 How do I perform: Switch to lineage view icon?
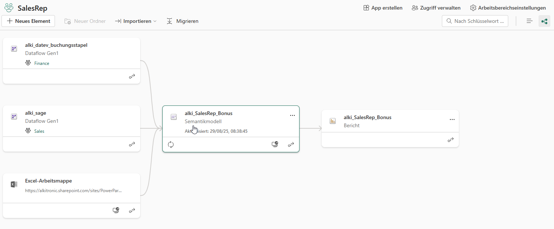click(x=544, y=21)
